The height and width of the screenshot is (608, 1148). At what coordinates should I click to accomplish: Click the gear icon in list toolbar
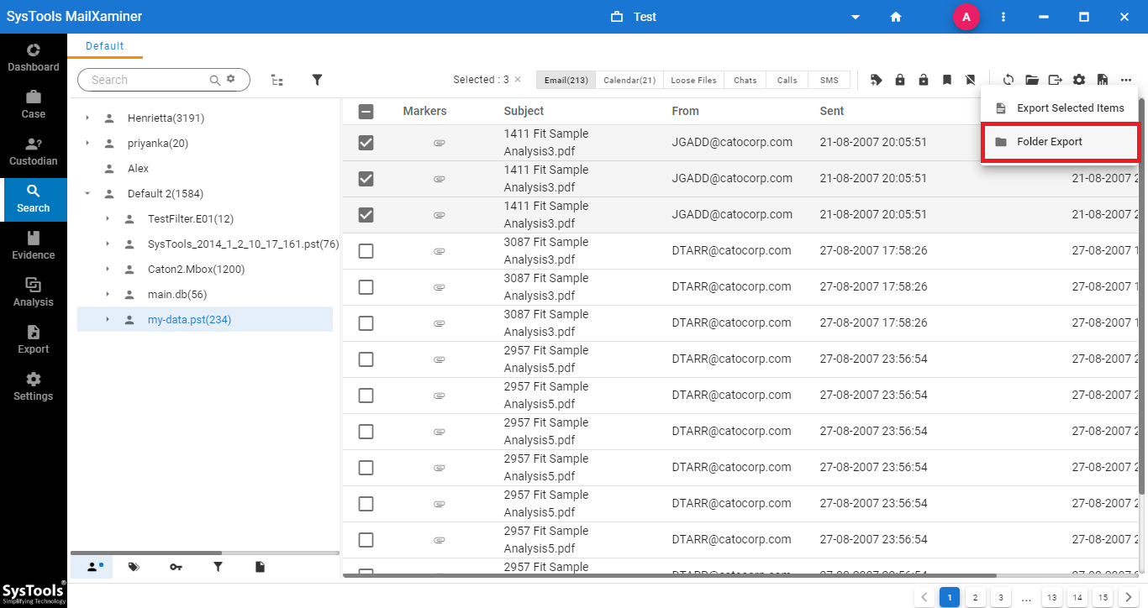[x=1079, y=80]
